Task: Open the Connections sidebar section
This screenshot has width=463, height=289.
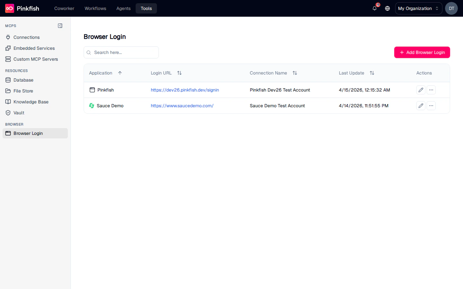Action: click(x=26, y=37)
